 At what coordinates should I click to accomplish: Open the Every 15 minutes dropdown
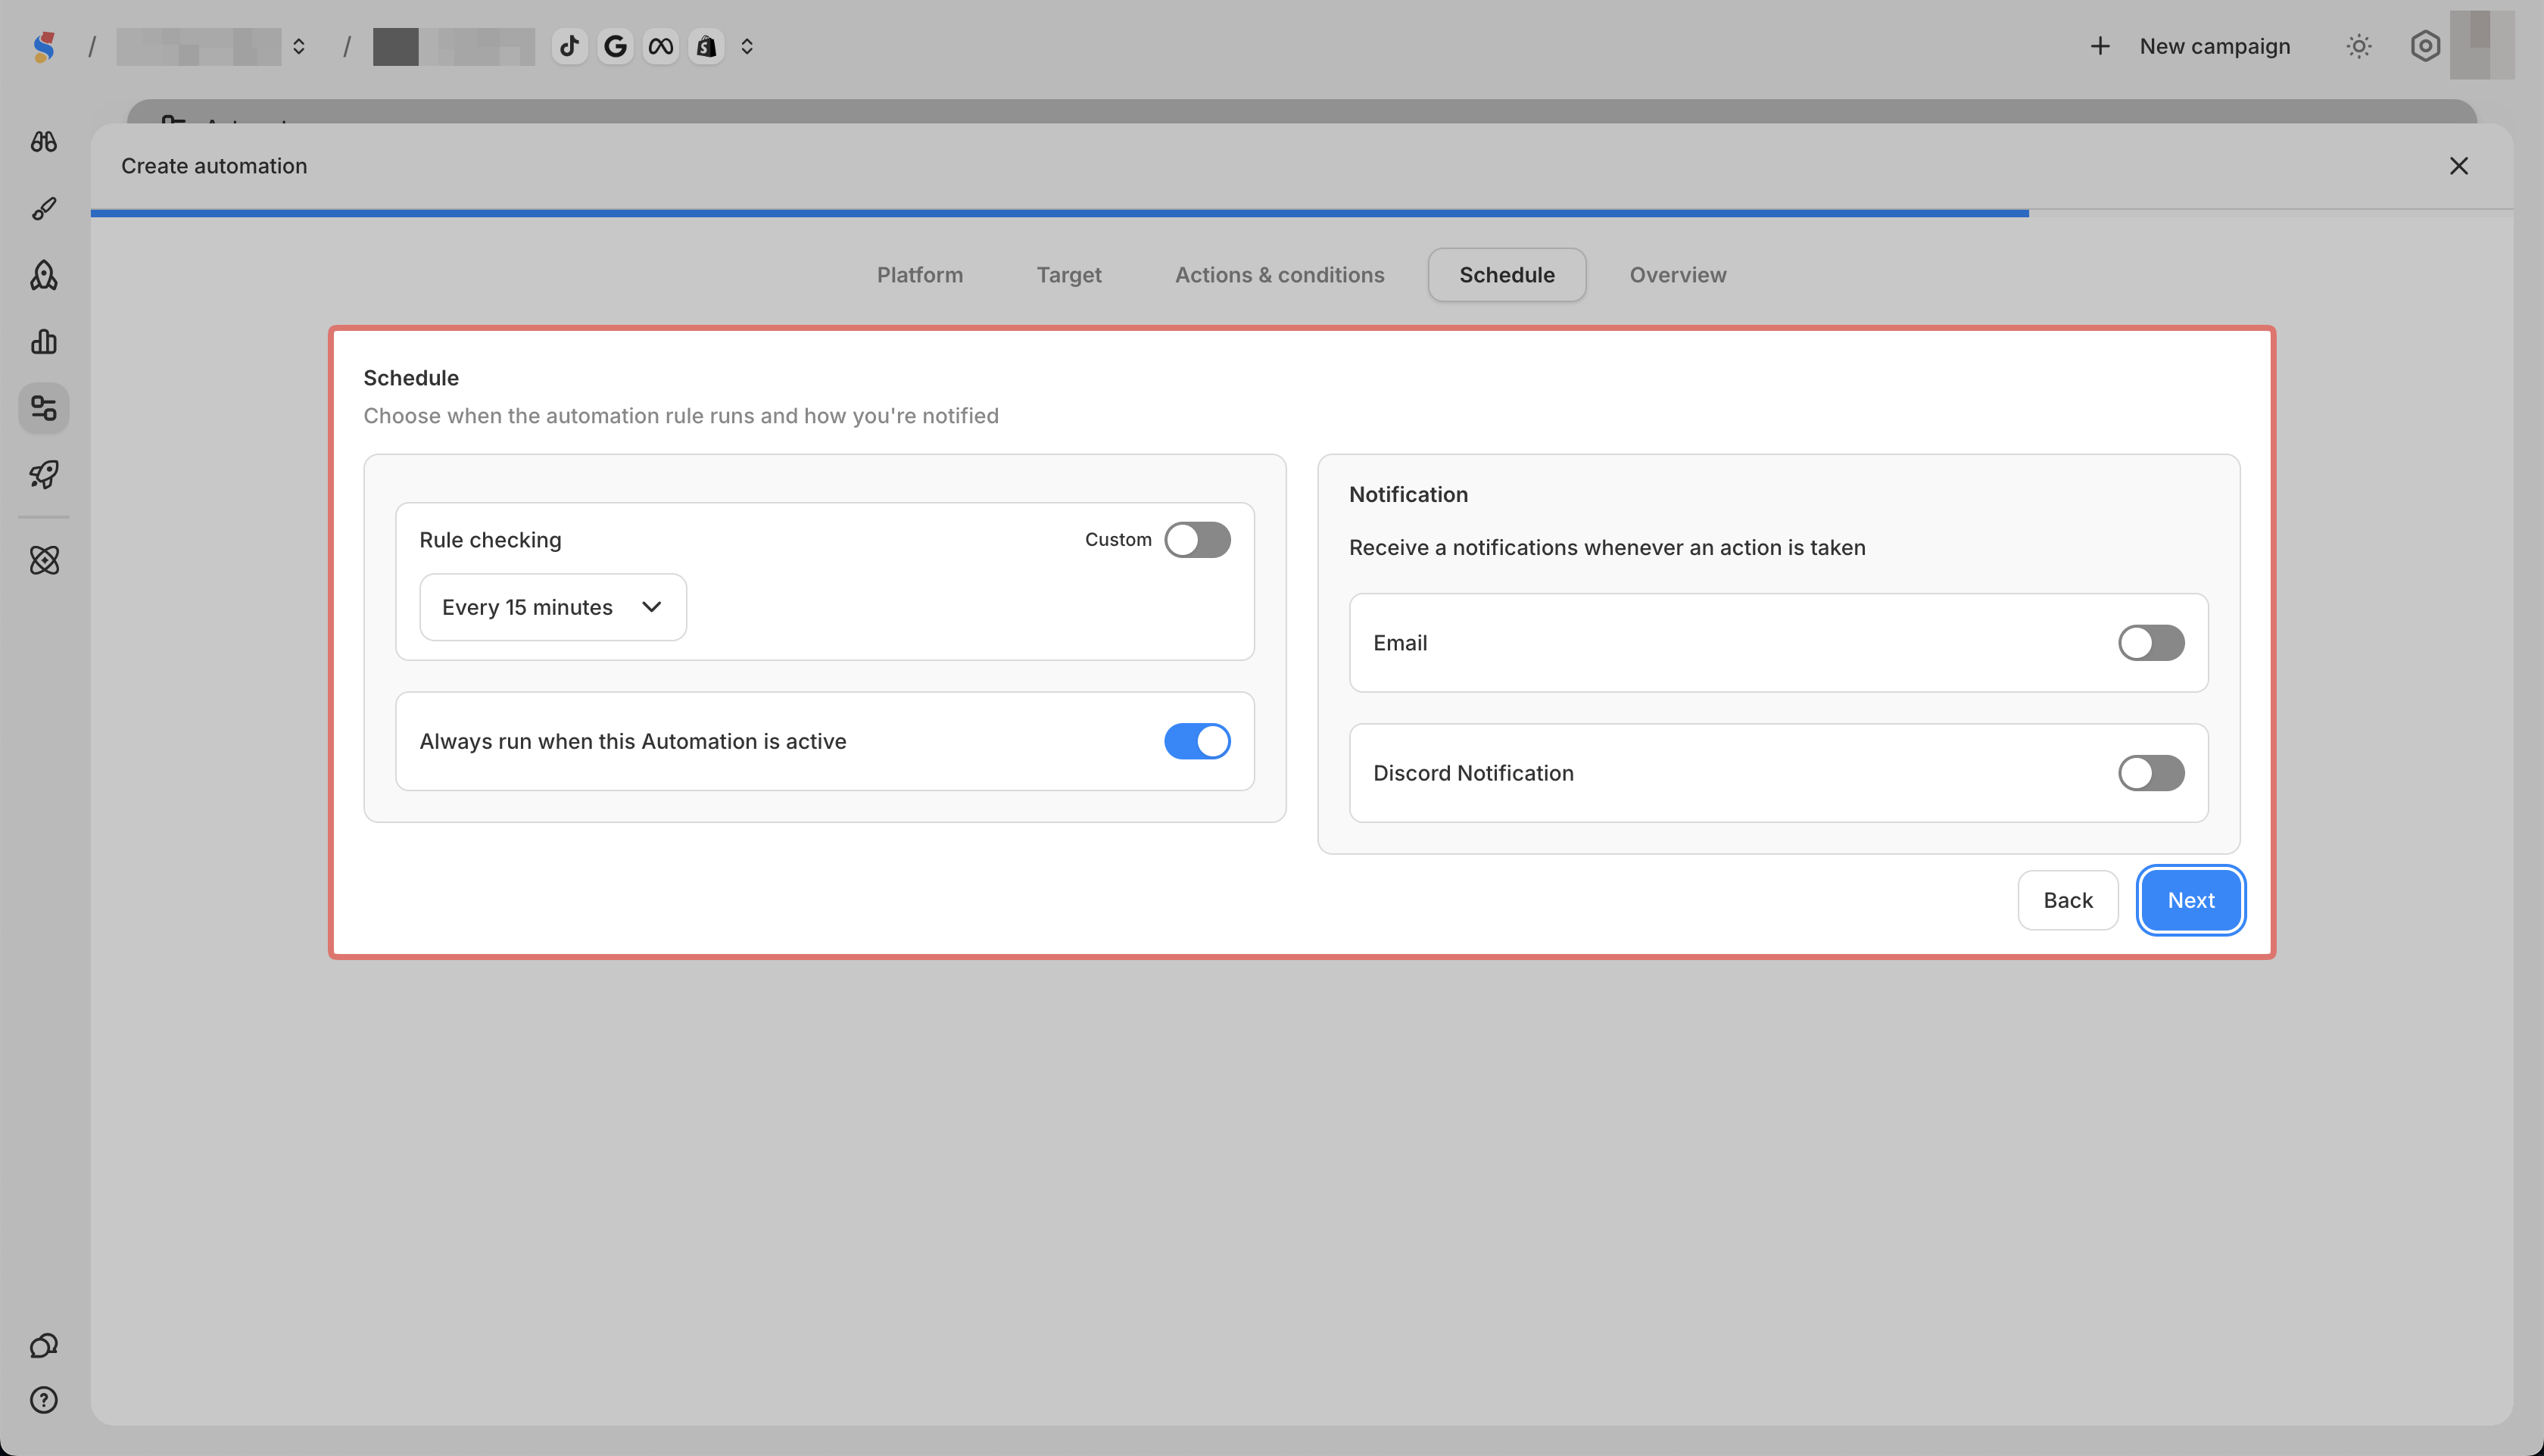point(552,607)
